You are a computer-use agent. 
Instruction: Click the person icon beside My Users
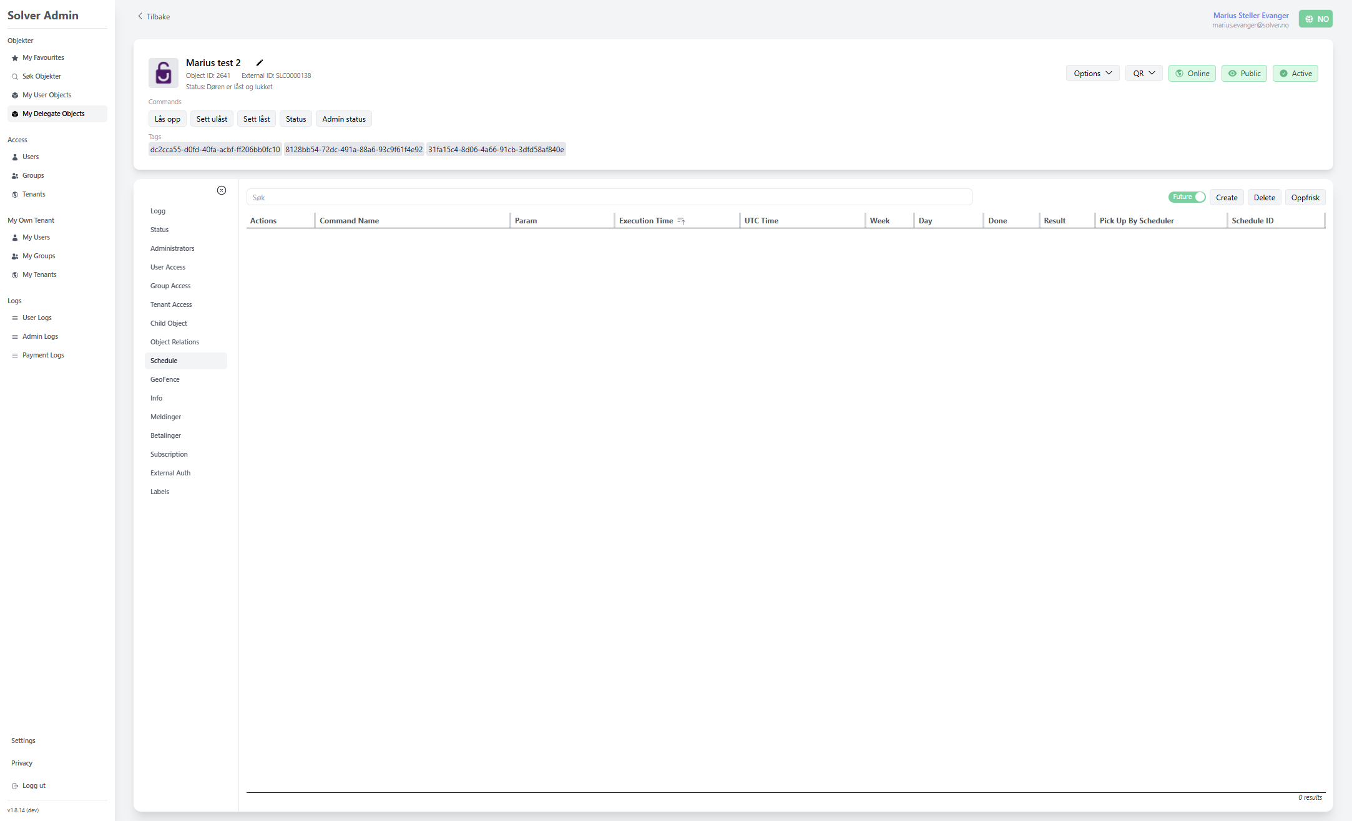tap(15, 238)
